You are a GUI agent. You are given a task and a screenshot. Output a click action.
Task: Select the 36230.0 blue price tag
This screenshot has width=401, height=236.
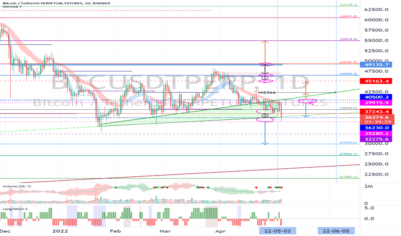click(376, 128)
